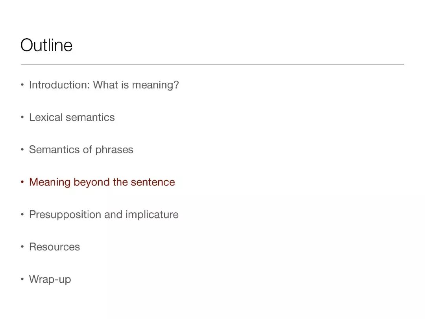The image size is (425, 319).
Task: Select 'Presupposition and implicature' outline item
Action: [x=103, y=214]
